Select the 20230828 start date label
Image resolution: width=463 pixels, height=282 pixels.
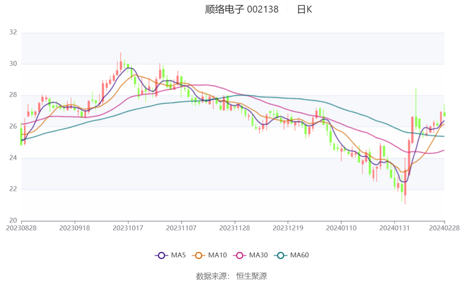pos(21,228)
